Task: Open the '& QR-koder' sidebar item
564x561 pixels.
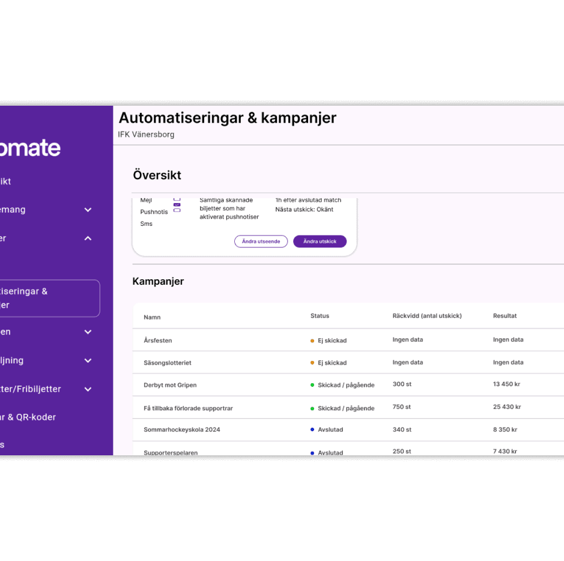Action: (x=28, y=417)
